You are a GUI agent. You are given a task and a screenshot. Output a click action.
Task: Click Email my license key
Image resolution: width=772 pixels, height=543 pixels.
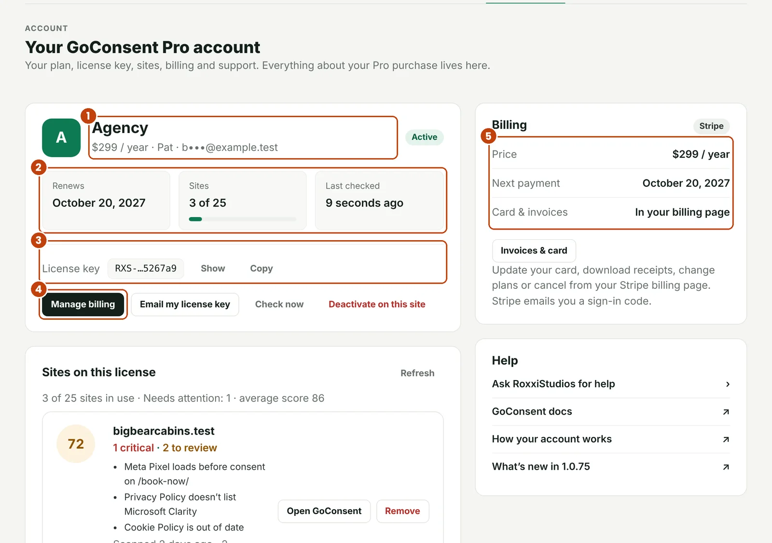pos(185,304)
